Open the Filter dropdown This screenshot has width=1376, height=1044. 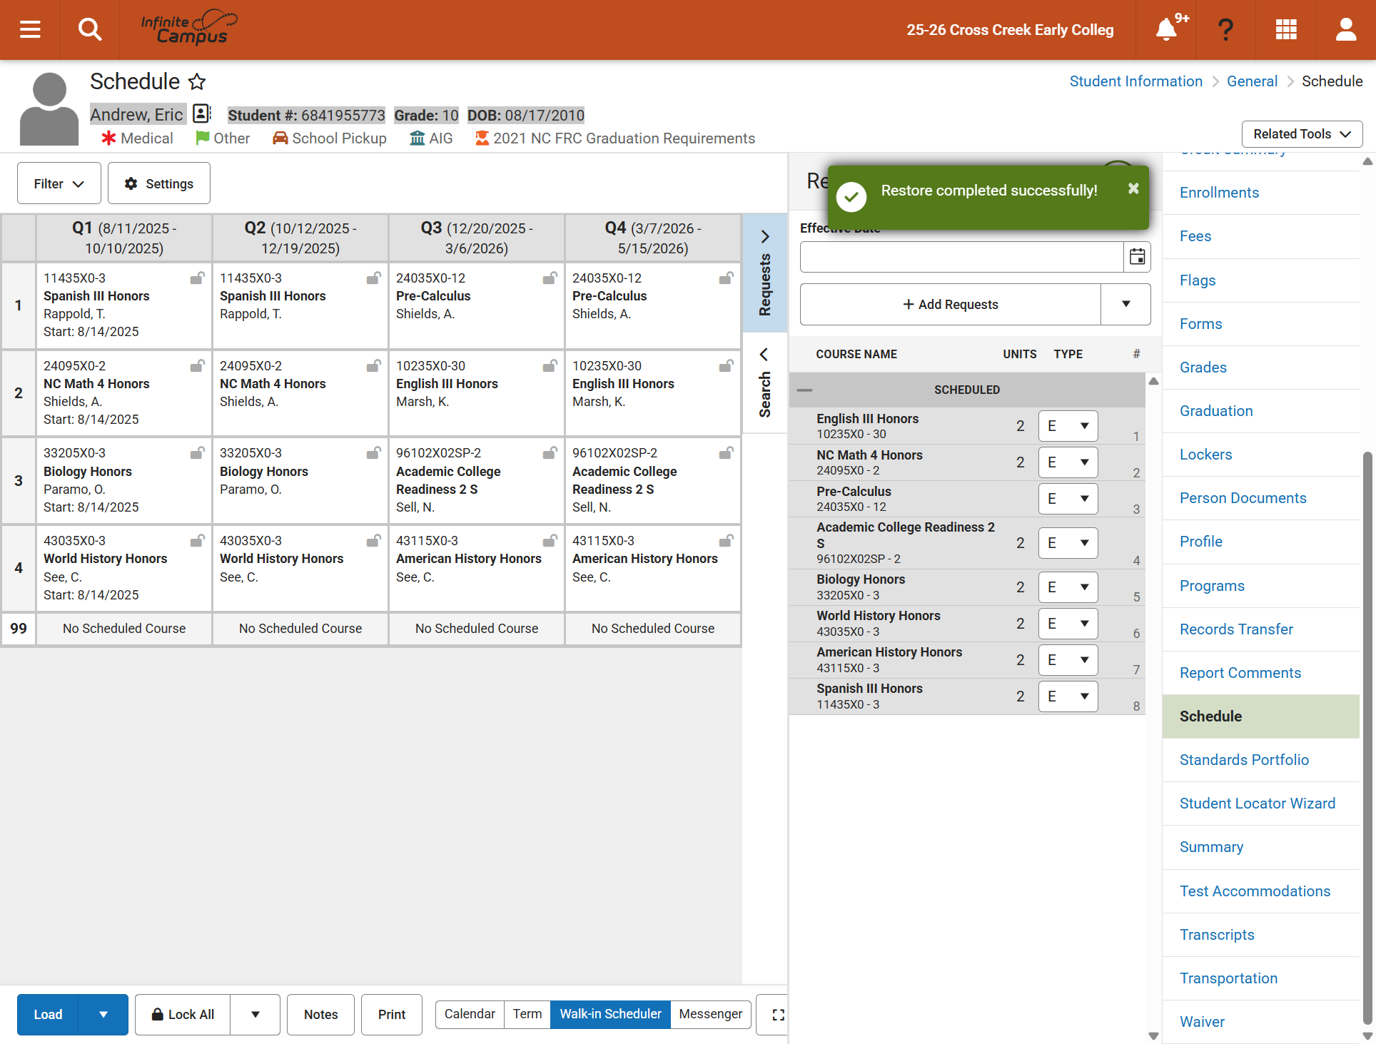point(59,183)
